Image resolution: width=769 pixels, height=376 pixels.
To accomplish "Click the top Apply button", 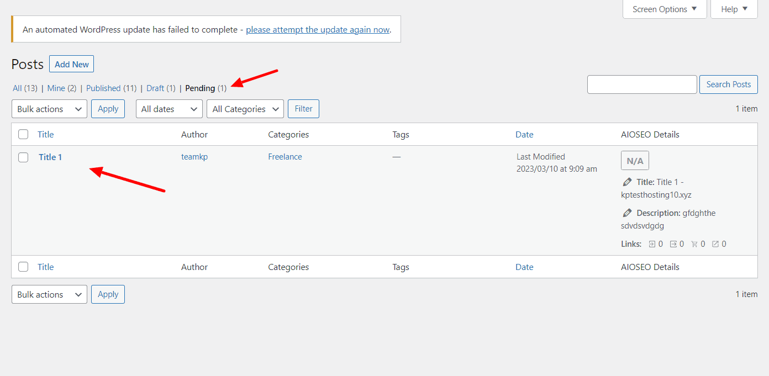I will (108, 109).
